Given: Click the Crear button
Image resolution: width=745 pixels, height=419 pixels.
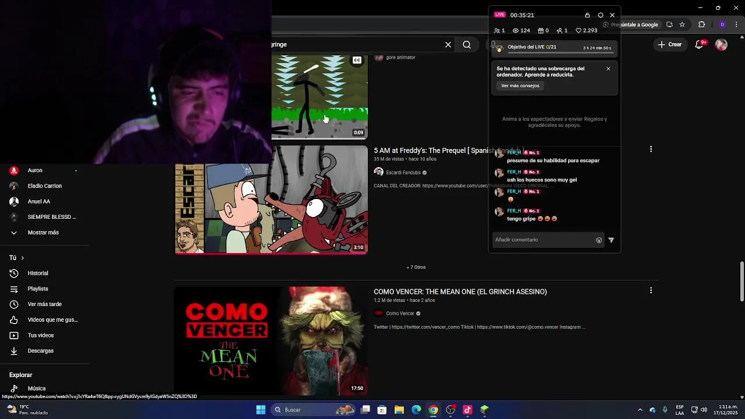Looking at the screenshot, I should coord(669,44).
